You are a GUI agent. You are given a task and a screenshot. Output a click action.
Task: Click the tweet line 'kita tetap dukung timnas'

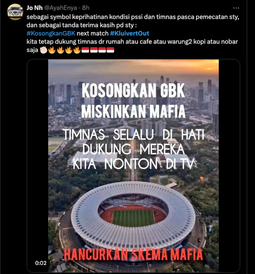coord(132,42)
